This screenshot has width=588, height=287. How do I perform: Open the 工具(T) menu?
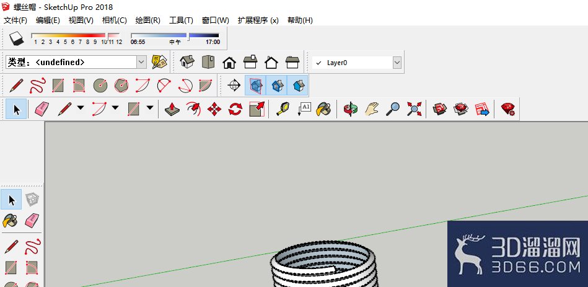pyautogui.click(x=181, y=20)
